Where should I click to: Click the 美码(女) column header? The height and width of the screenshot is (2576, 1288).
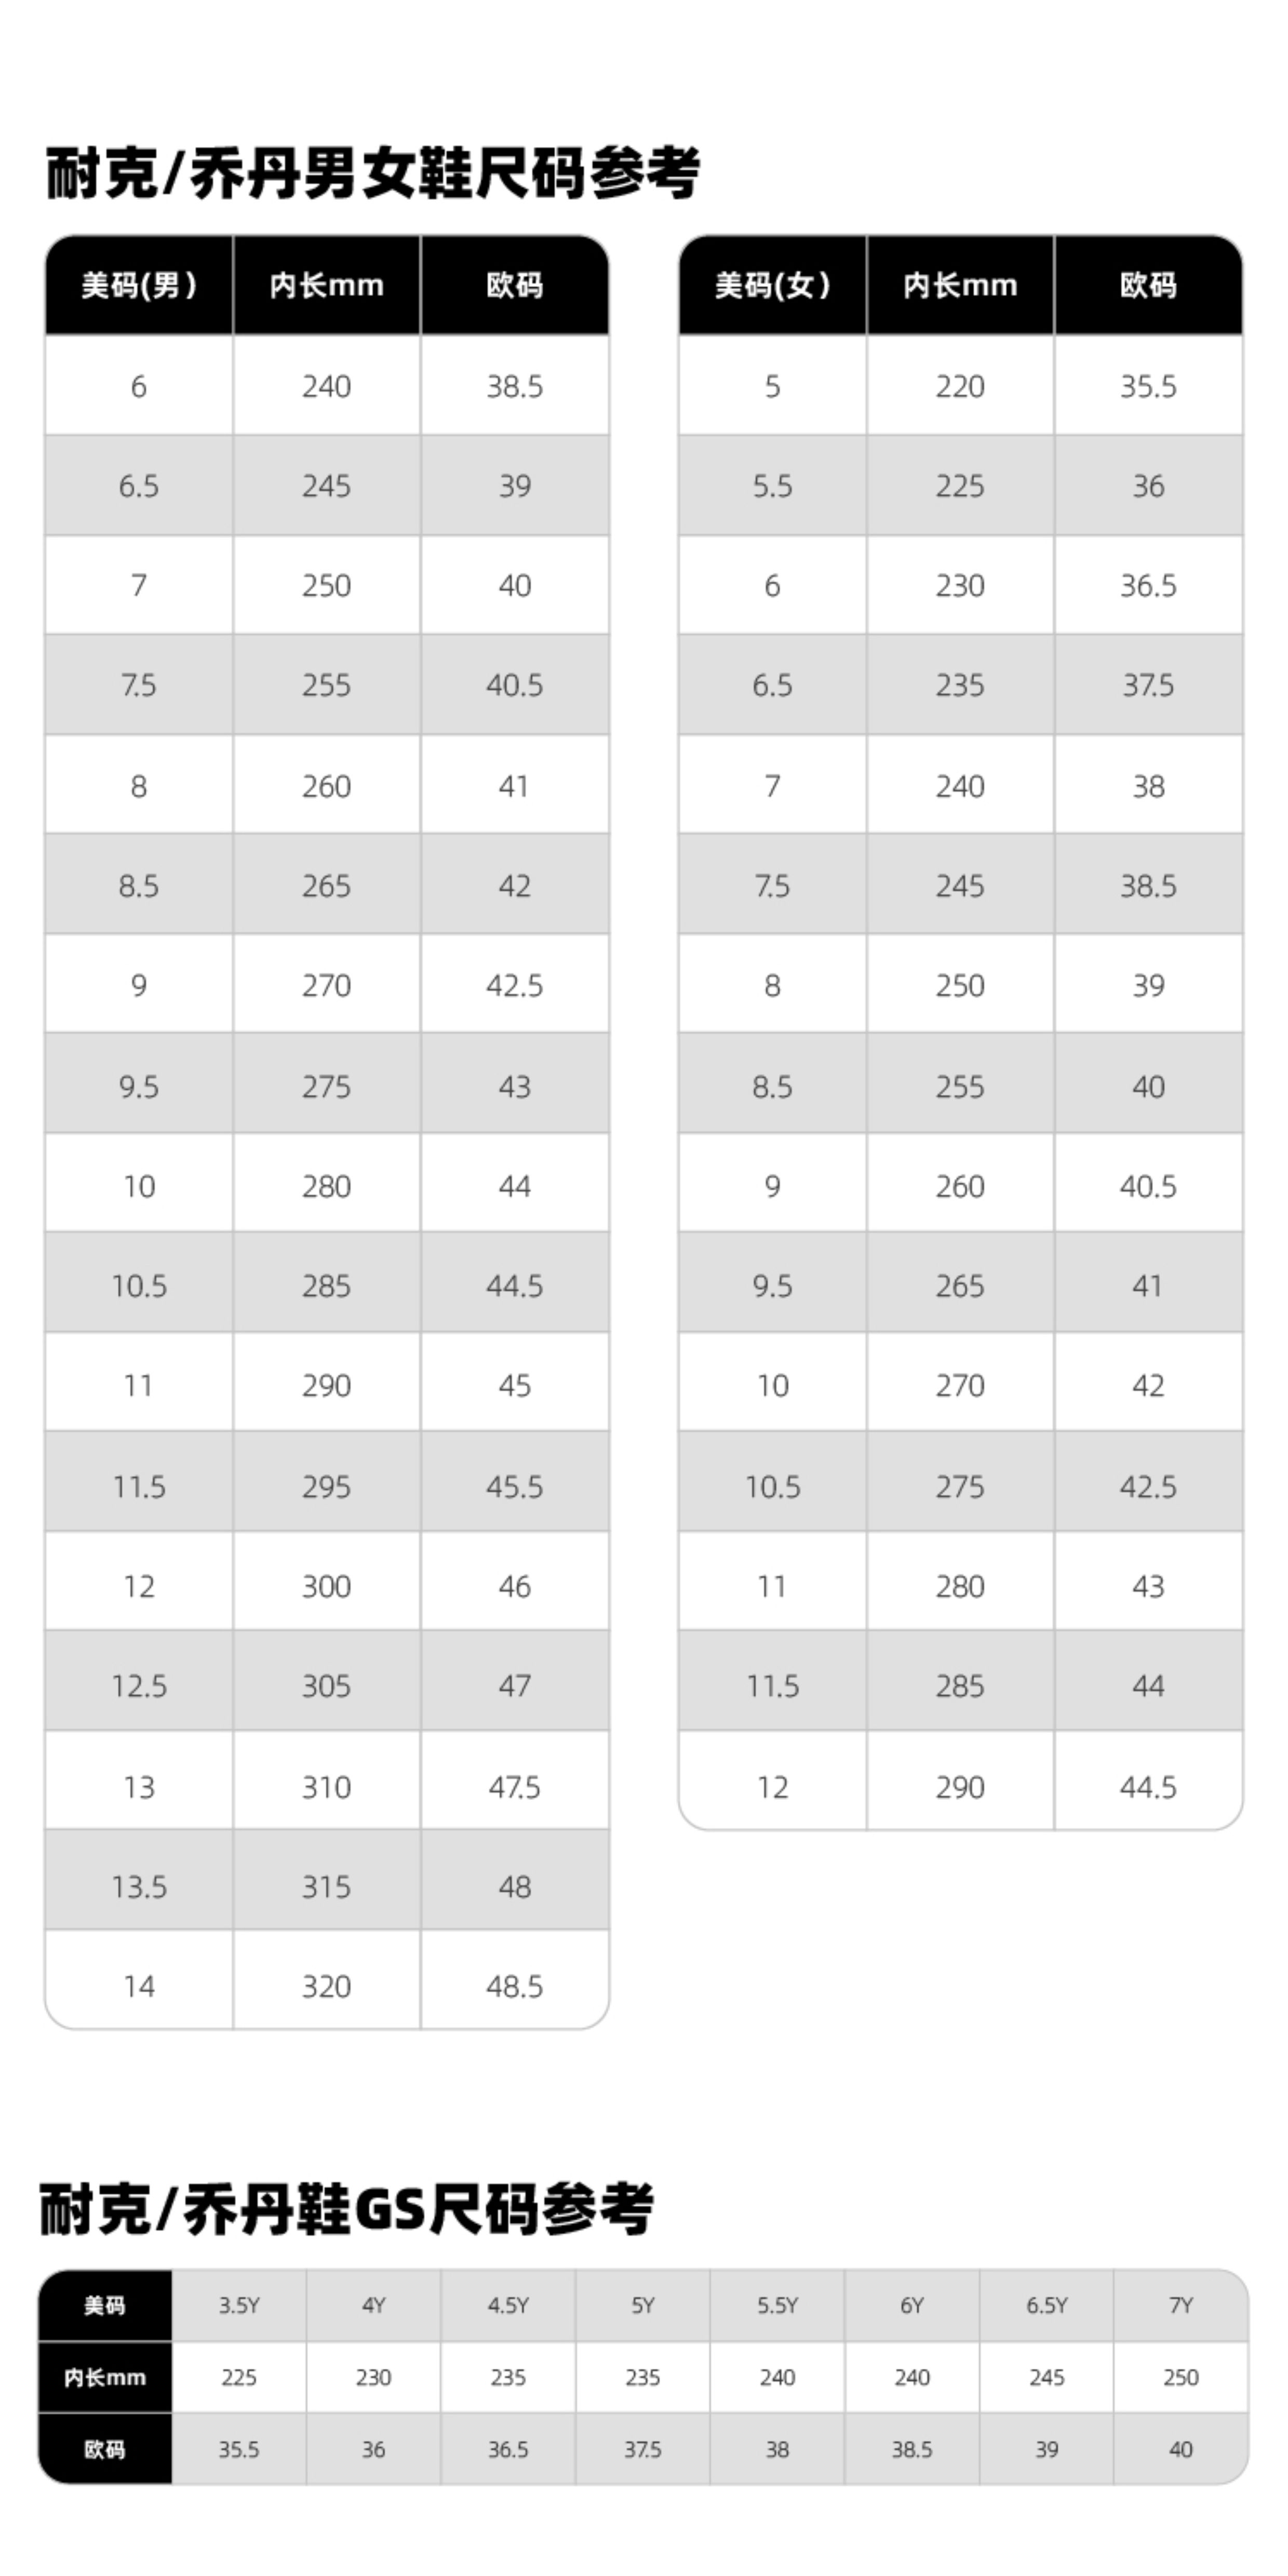pyautogui.click(x=772, y=286)
